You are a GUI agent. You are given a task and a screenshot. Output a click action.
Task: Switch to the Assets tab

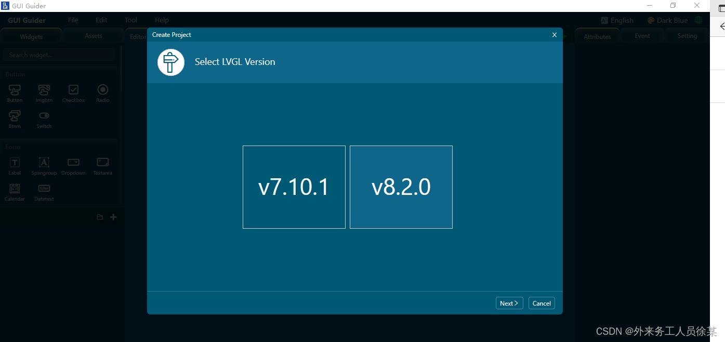pos(94,36)
